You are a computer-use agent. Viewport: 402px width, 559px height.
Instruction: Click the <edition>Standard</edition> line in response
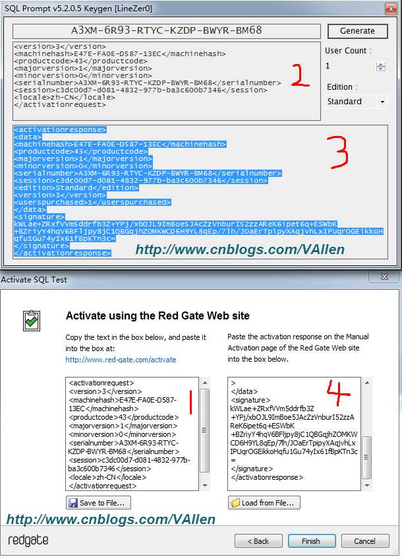[x=76, y=188]
